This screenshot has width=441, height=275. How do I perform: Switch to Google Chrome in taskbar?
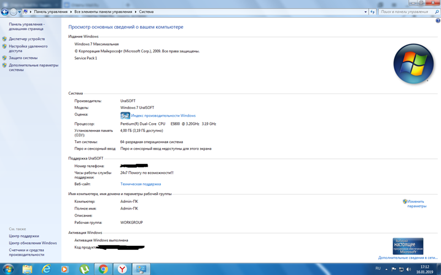point(103,269)
